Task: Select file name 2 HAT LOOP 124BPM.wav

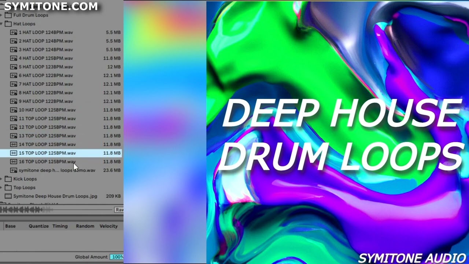Action: click(46, 41)
